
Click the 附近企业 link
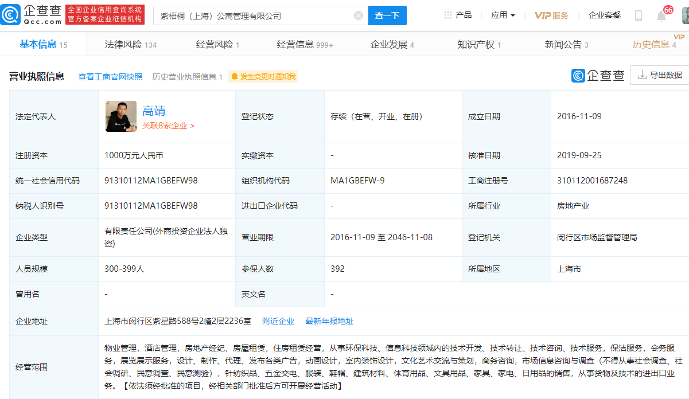(278, 321)
